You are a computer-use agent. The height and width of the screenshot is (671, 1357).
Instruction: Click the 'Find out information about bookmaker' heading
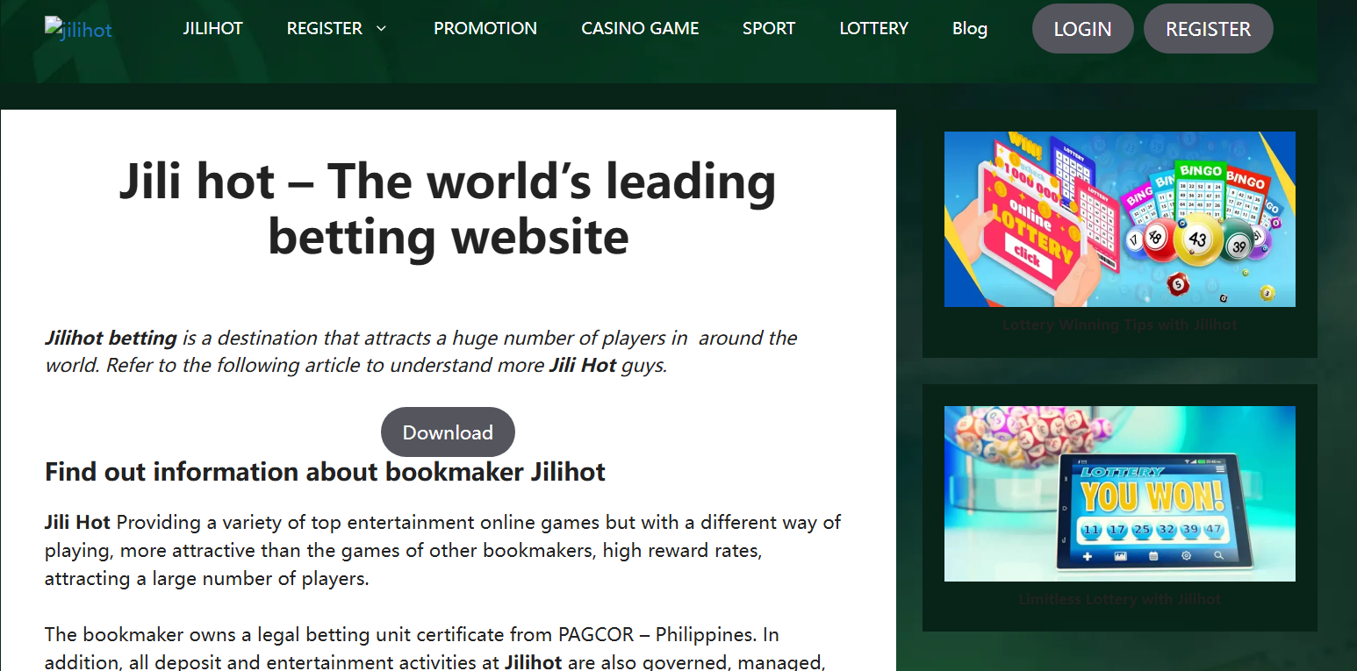coord(325,472)
